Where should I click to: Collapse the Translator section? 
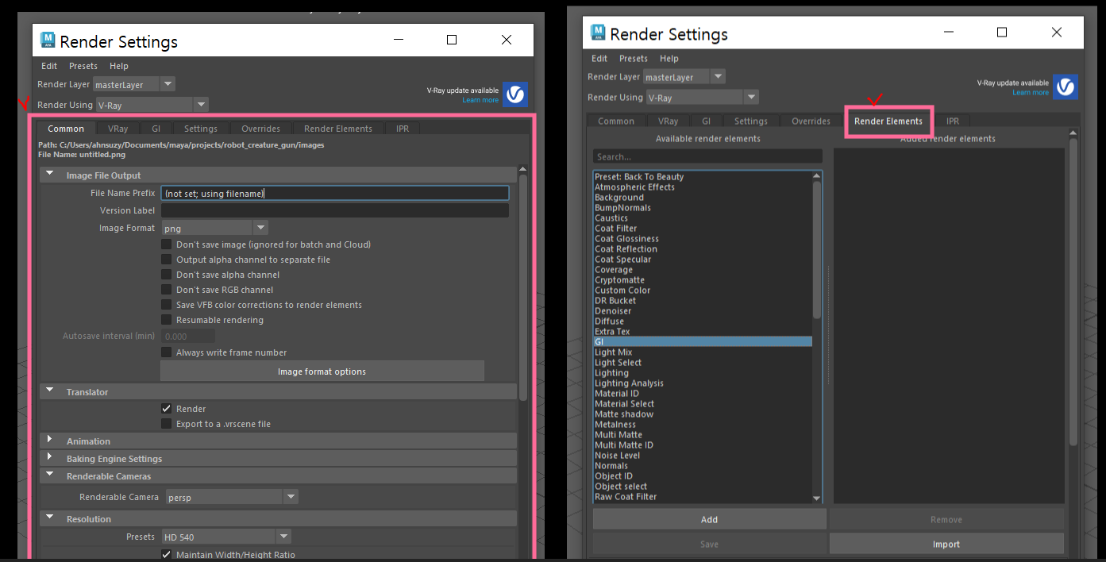[50, 391]
